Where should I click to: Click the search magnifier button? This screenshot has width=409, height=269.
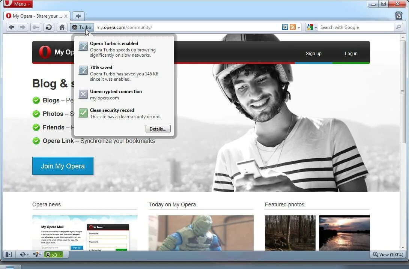[398, 27]
